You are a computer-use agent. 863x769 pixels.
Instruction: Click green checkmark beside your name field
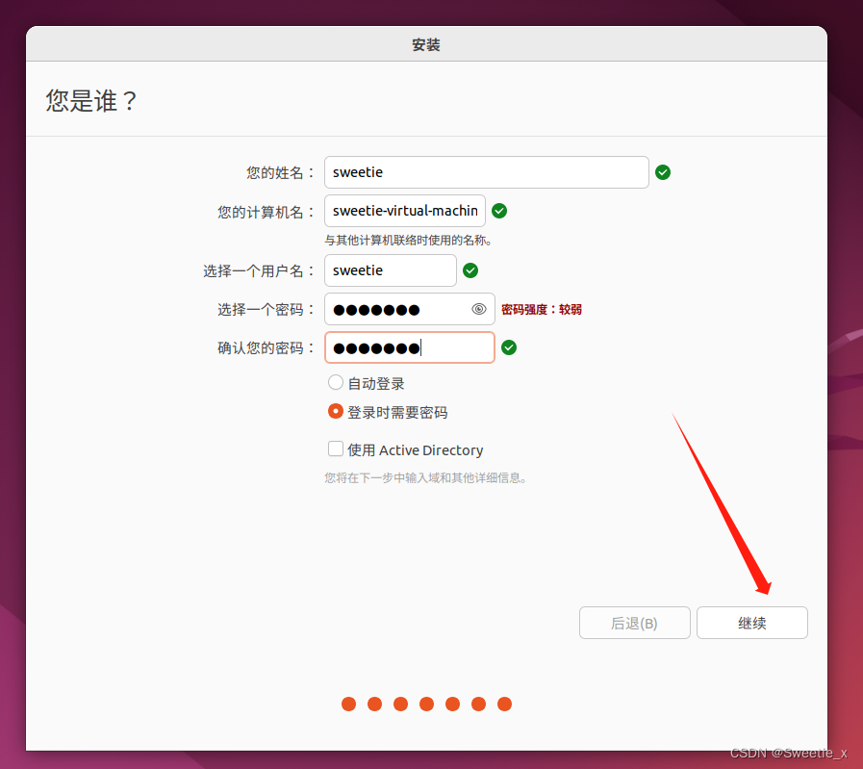[663, 171]
